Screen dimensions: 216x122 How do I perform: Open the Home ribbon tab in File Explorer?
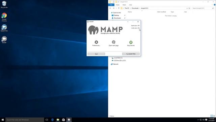118,5
